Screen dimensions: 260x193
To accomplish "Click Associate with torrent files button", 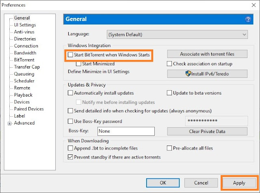I will click(207, 54).
